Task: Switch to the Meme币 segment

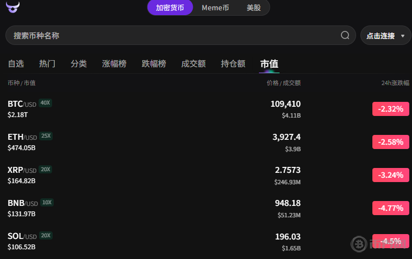Action: pyautogui.click(x=215, y=8)
